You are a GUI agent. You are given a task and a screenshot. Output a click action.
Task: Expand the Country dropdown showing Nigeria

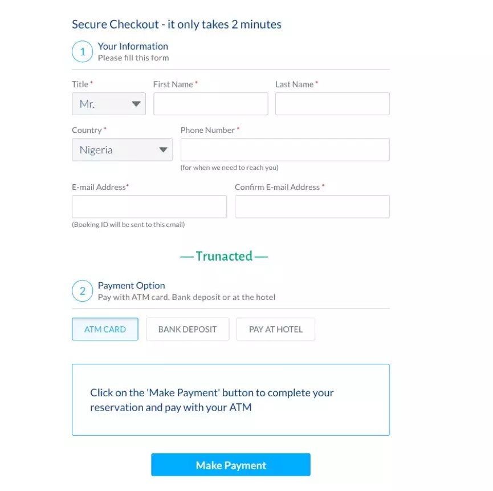[x=123, y=150]
